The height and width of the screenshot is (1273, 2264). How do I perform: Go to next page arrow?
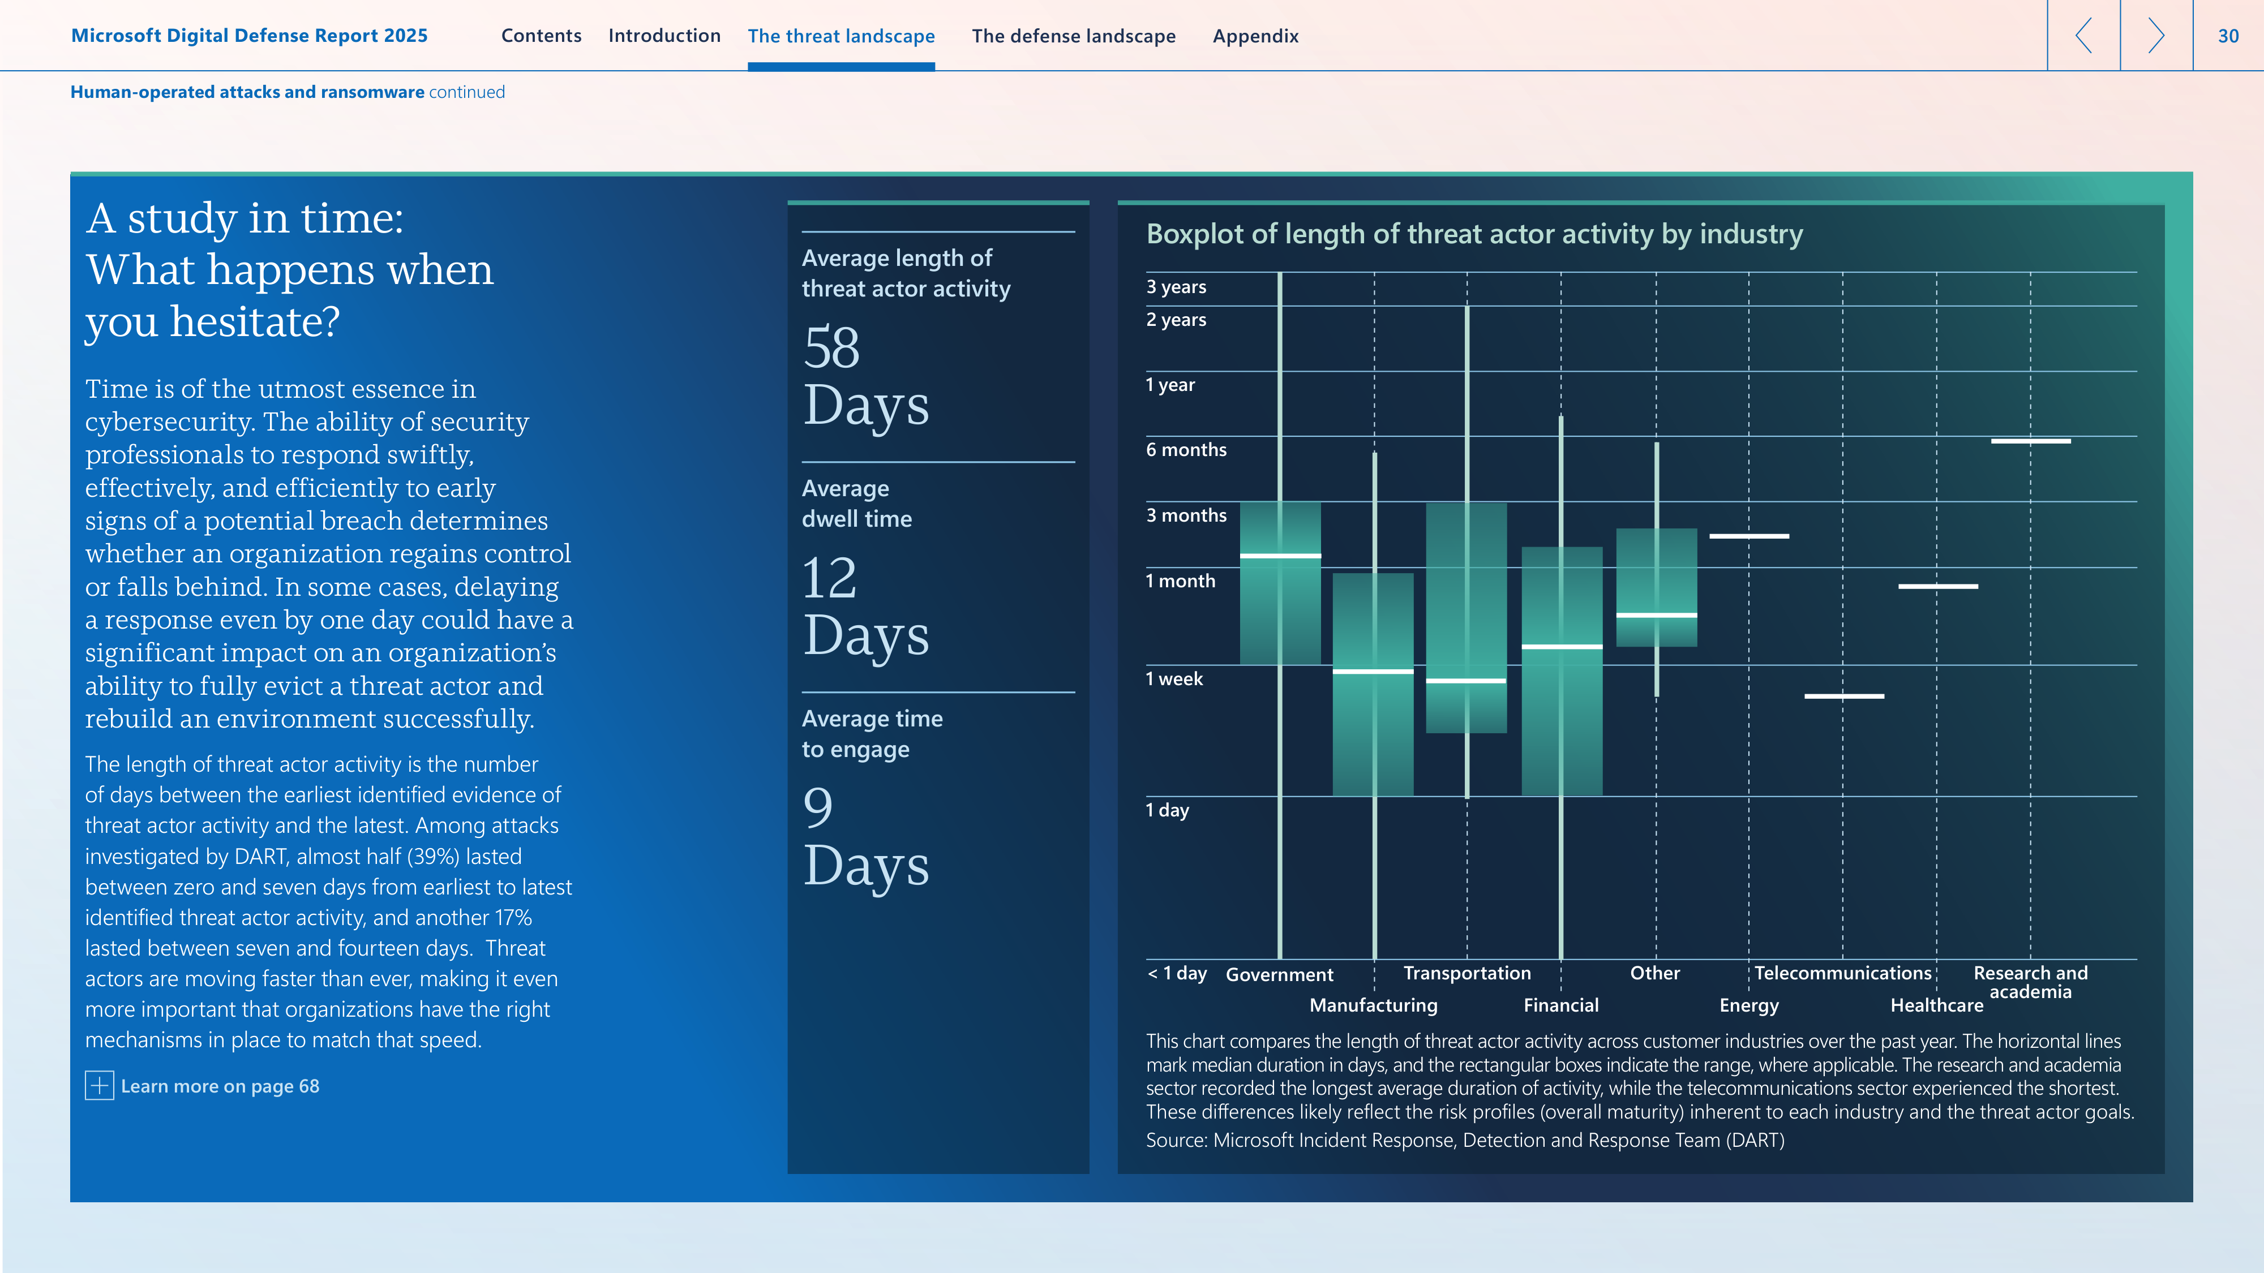pyautogui.click(x=2156, y=35)
